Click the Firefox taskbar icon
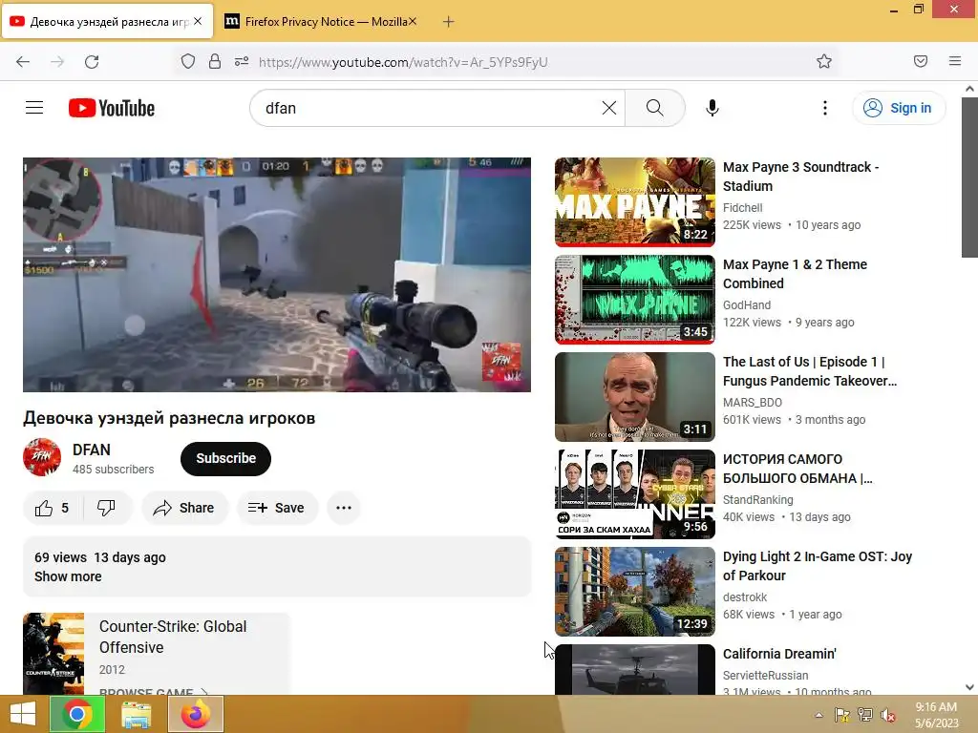 coord(196,714)
